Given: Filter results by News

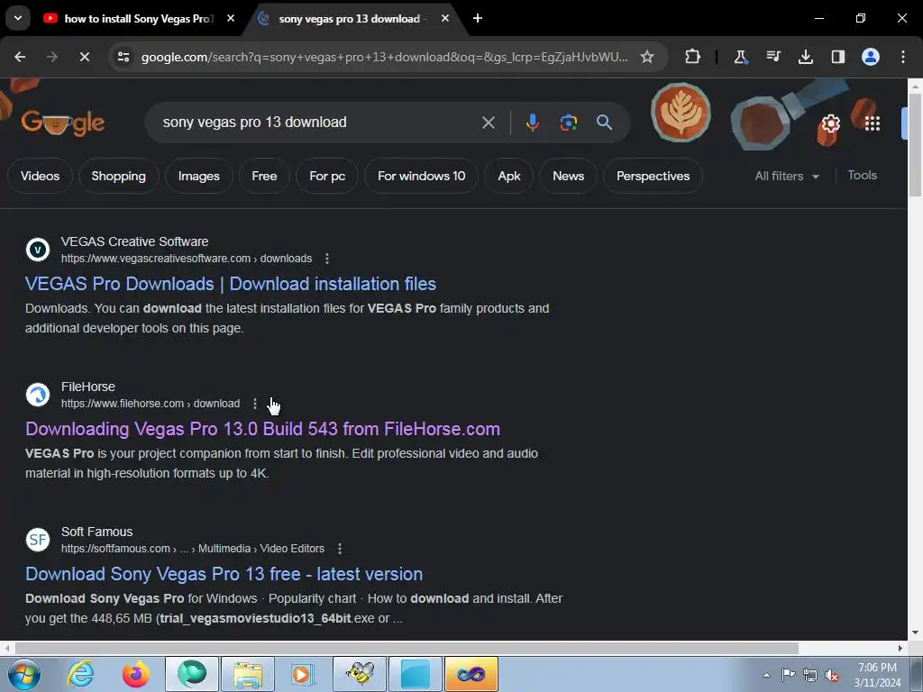Looking at the screenshot, I should (568, 176).
